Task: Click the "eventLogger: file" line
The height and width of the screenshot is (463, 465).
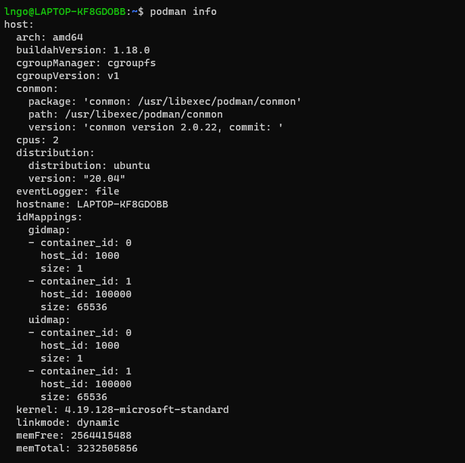Action: click(x=68, y=191)
